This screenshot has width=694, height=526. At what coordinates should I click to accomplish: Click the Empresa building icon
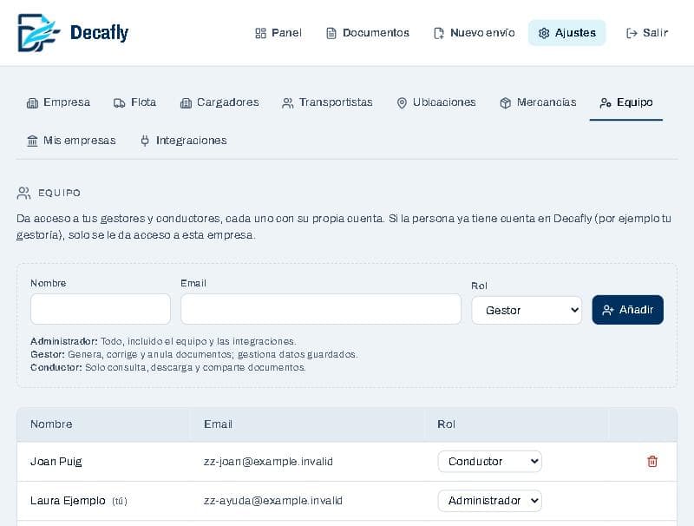click(32, 103)
